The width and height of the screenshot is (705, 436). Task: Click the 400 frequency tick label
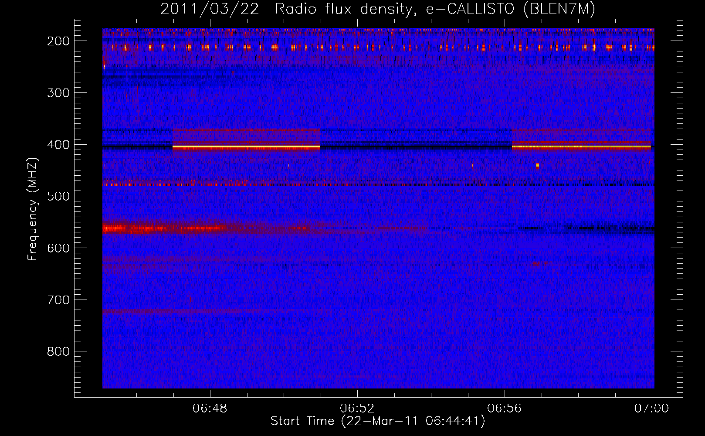click(58, 145)
